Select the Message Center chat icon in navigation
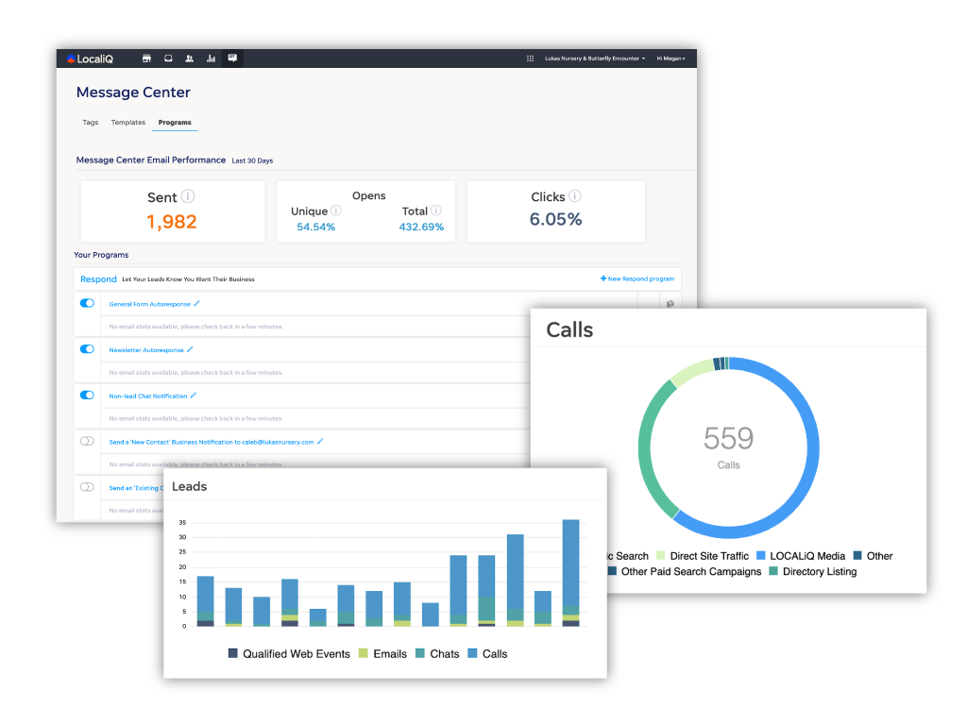967x725 pixels. pyautogui.click(x=232, y=58)
